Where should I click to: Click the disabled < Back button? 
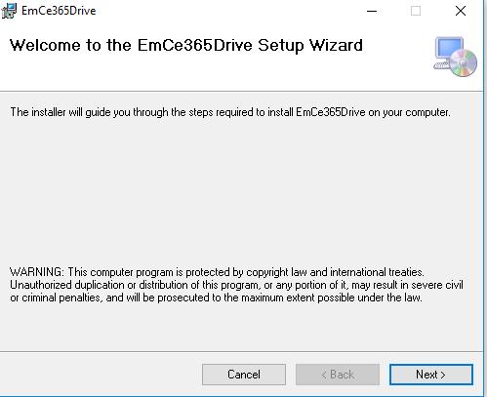pos(338,375)
